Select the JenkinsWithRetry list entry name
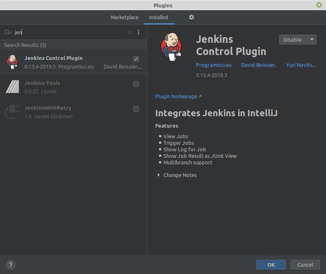 click(x=48, y=108)
